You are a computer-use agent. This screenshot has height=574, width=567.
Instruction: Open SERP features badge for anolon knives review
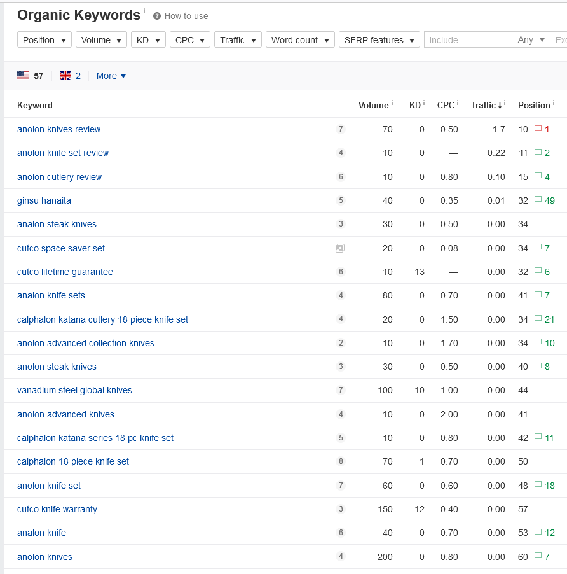[341, 129]
